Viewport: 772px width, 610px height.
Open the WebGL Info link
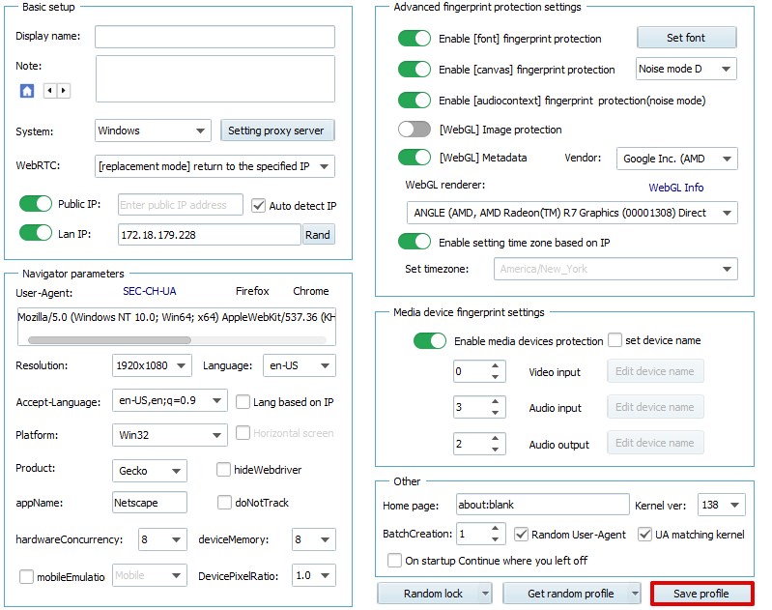point(675,188)
